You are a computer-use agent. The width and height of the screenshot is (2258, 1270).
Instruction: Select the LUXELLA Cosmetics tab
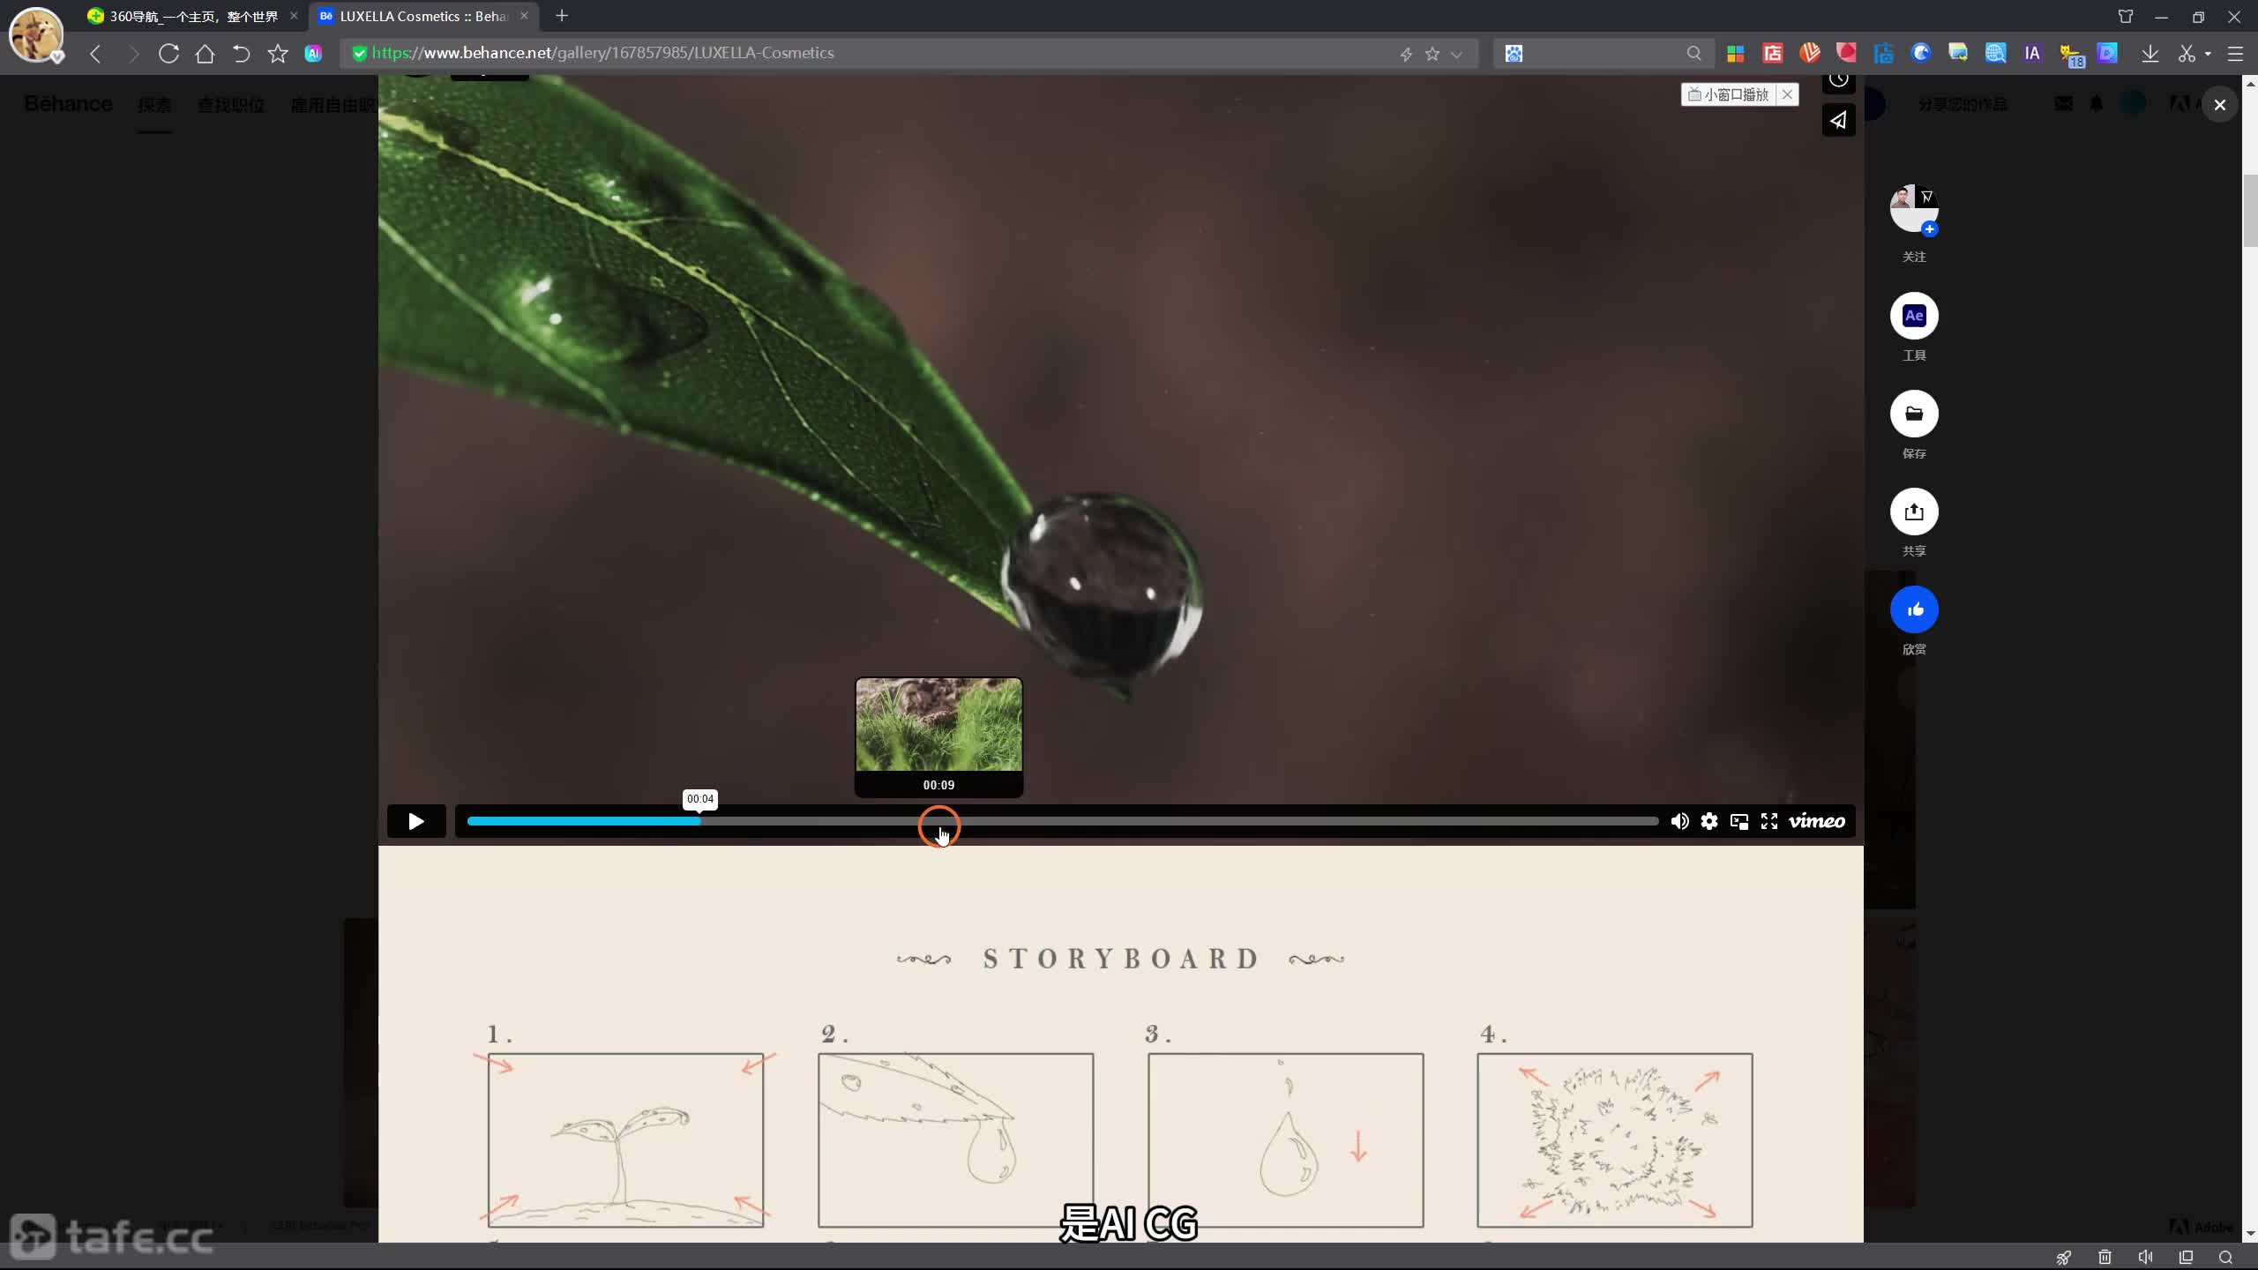tap(425, 16)
